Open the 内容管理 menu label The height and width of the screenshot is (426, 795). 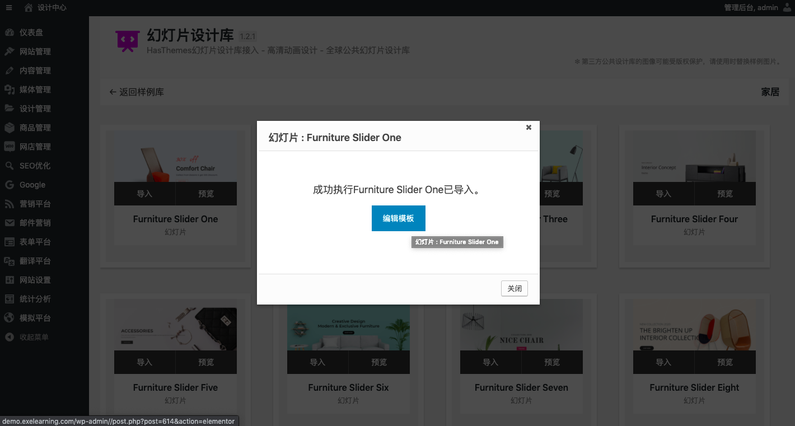35,71
